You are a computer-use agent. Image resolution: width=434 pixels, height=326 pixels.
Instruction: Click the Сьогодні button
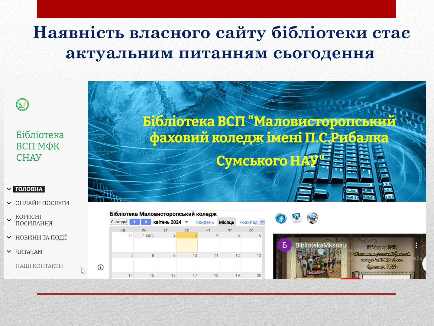click(x=119, y=222)
